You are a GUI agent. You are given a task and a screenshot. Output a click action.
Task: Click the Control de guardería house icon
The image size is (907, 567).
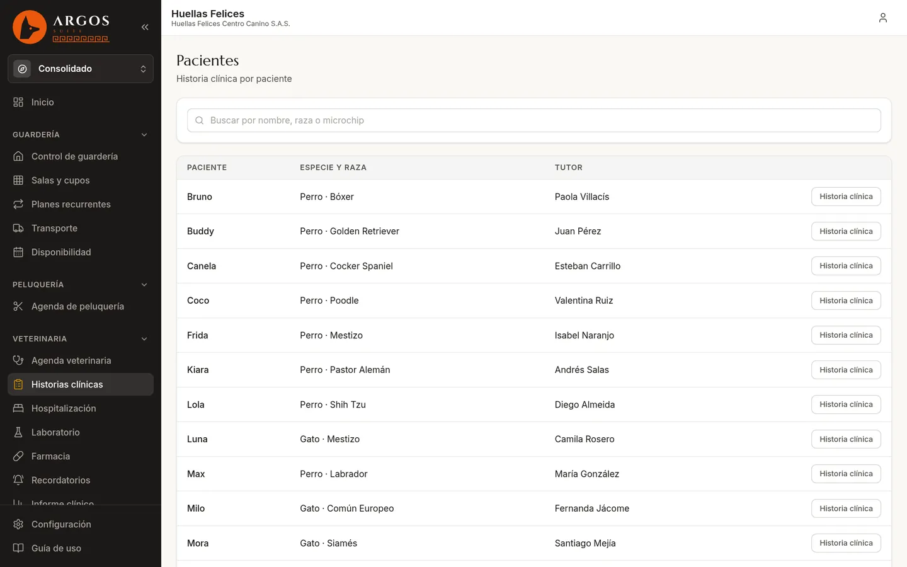(x=18, y=156)
